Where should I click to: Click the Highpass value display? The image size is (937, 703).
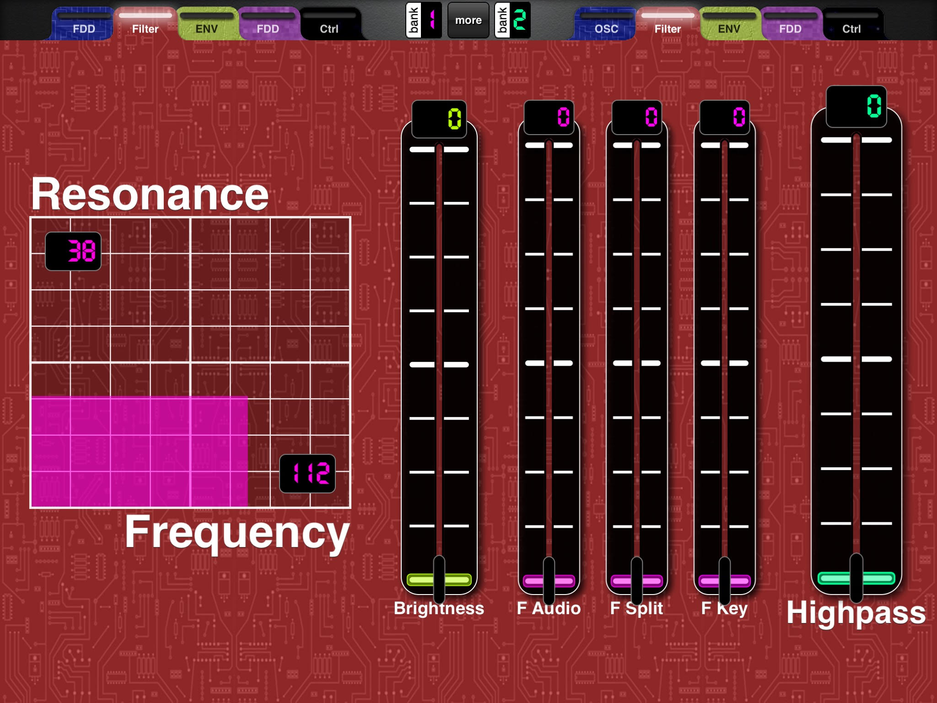pos(856,106)
